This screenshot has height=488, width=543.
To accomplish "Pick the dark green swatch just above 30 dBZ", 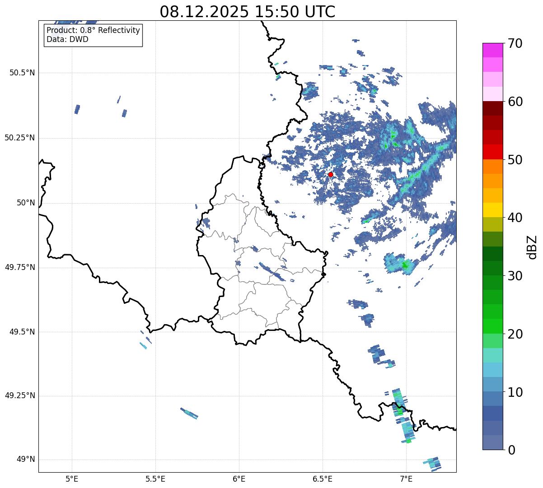I will pyautogui.click(x=493, y=269).
